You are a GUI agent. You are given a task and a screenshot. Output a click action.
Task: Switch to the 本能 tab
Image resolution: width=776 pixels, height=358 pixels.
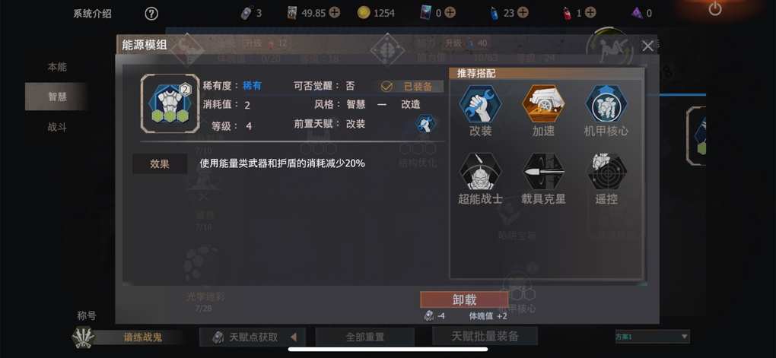pos(57,67)
